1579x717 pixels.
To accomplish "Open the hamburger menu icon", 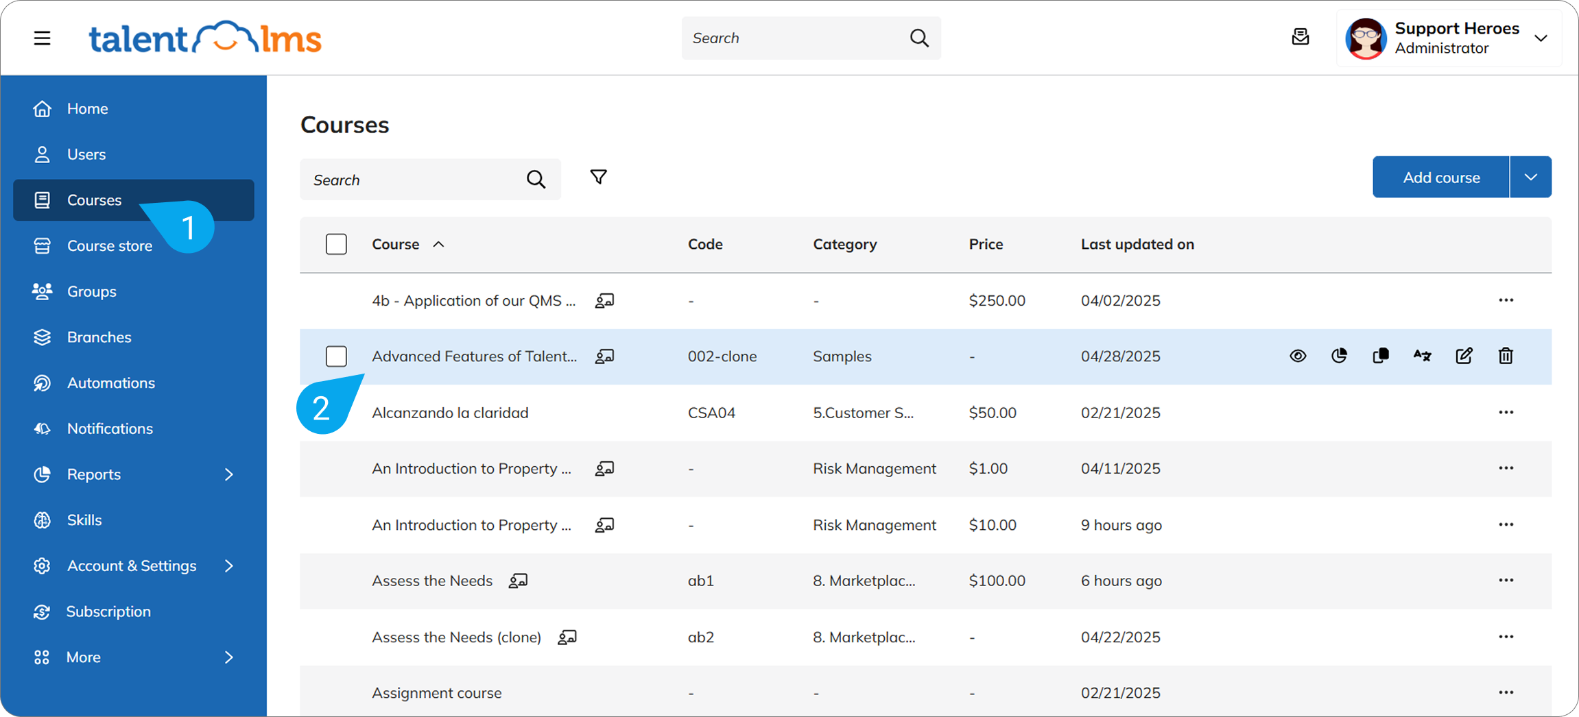I will point(42,38).
